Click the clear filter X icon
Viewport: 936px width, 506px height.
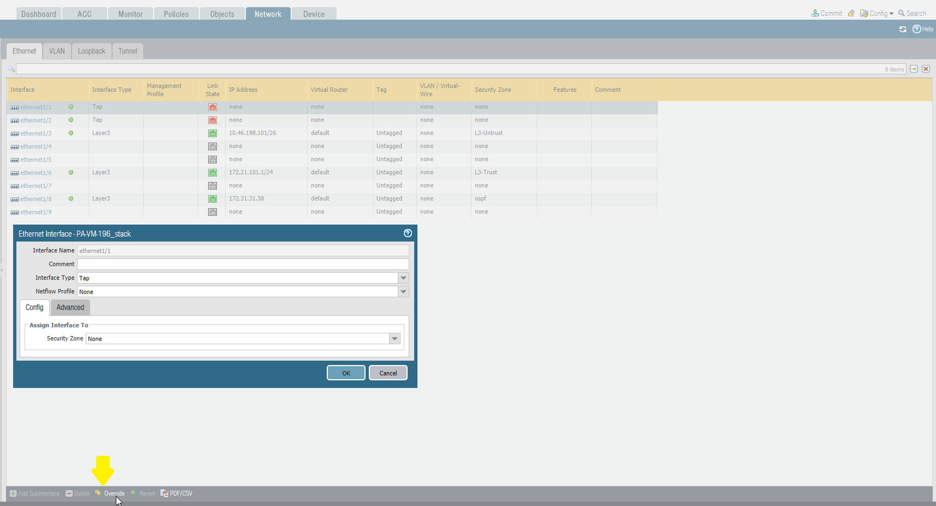pyautogui.click(x=926, y=69)
